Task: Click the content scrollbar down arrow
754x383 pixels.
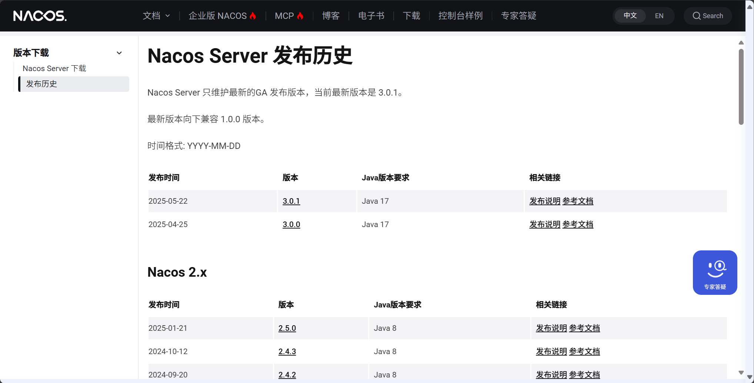Action: [x=741, y=373]
